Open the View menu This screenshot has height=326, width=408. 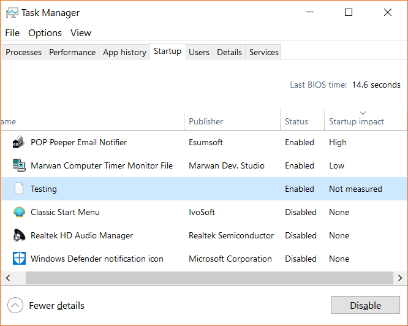81,33
